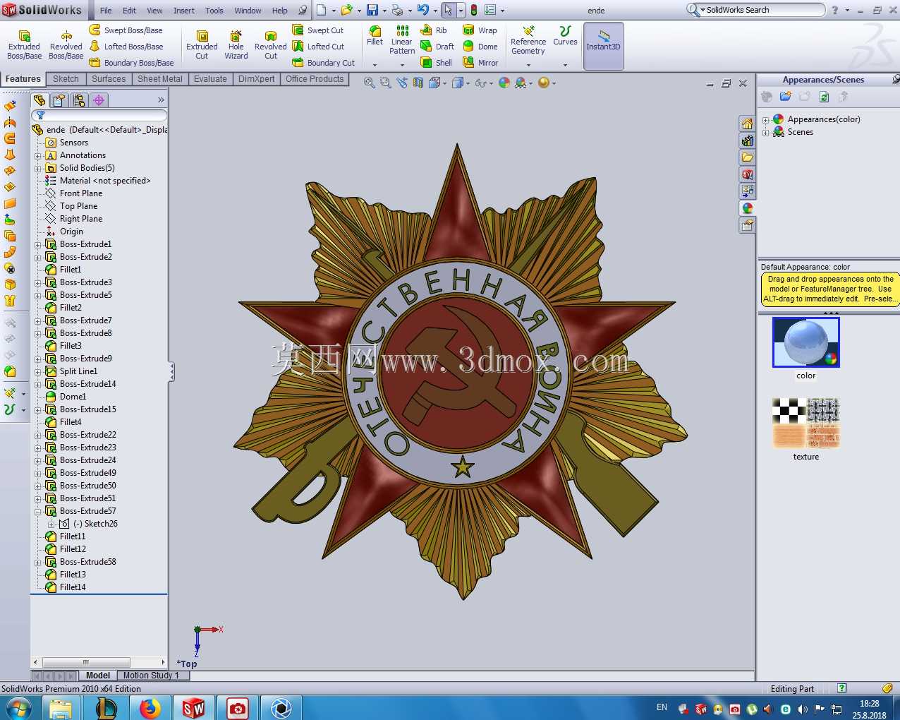
Task: Select the Draft tool
Action: (437, 47)
